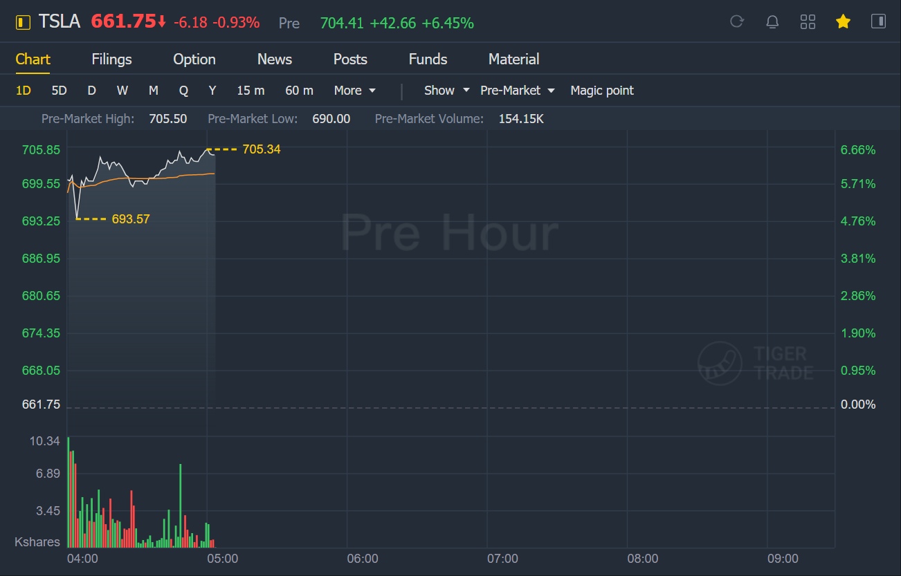The height and width of the screenshot is (576, 901).
Task: Click the Pre-Market Low value 690.00
Action: [x=331, y=119]
